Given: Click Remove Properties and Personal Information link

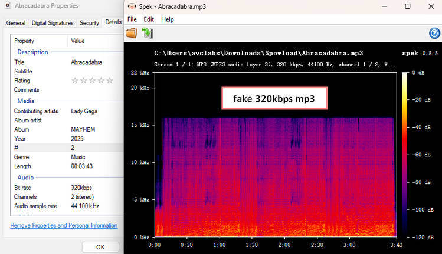Looking at the screenshot, I should point(64,225).
